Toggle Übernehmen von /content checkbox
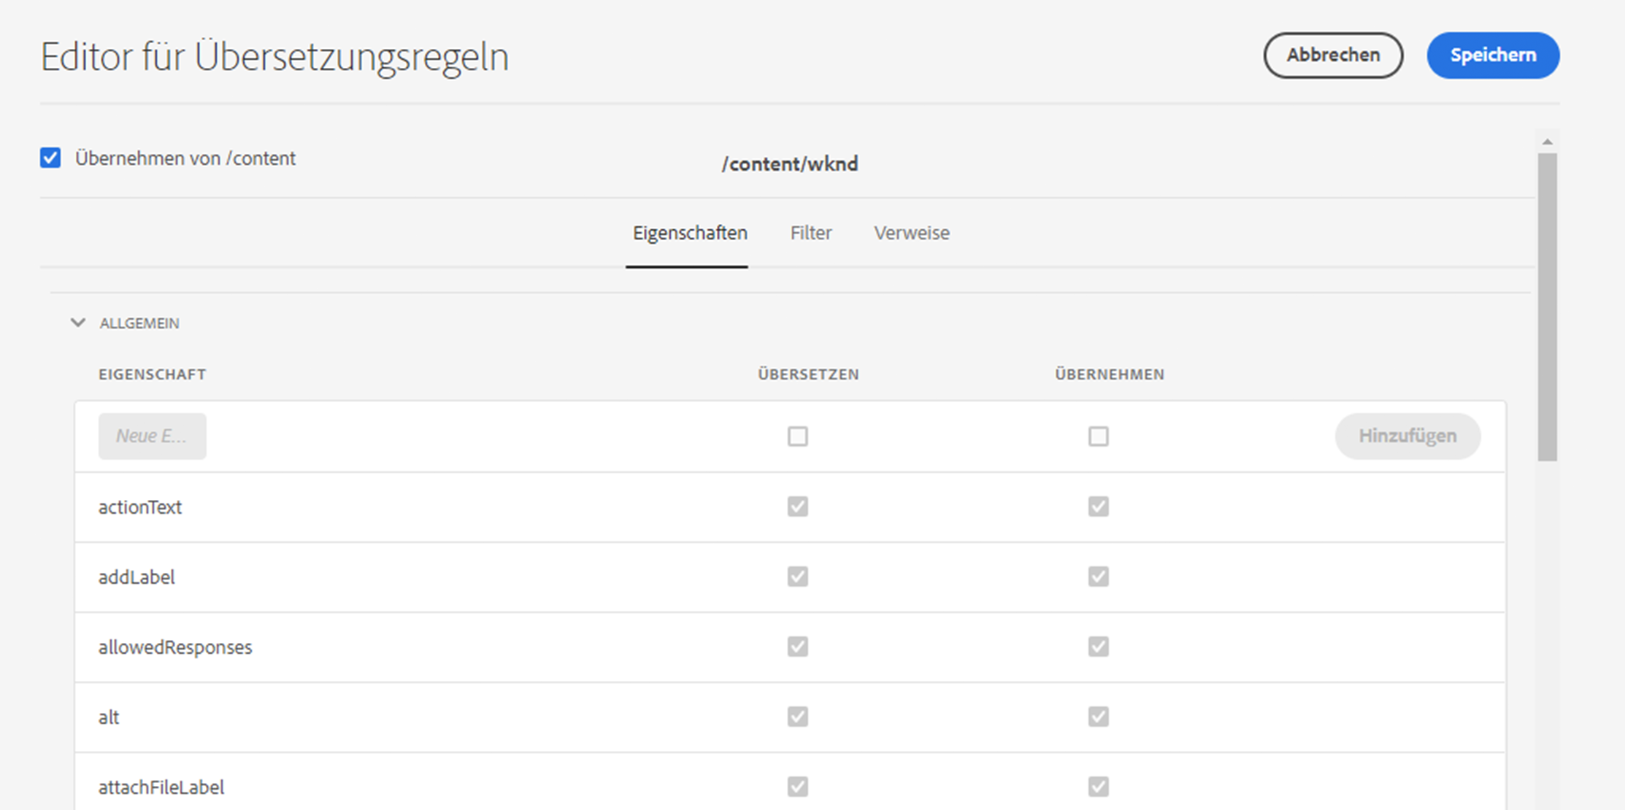Viewport: 1625px width, 810px height. [50, 158]
